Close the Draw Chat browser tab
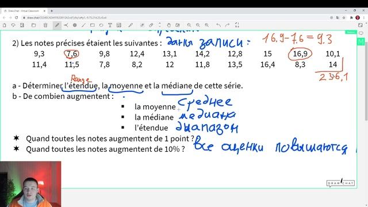This screenshot has width=368, height=207. tap(44, 11)
